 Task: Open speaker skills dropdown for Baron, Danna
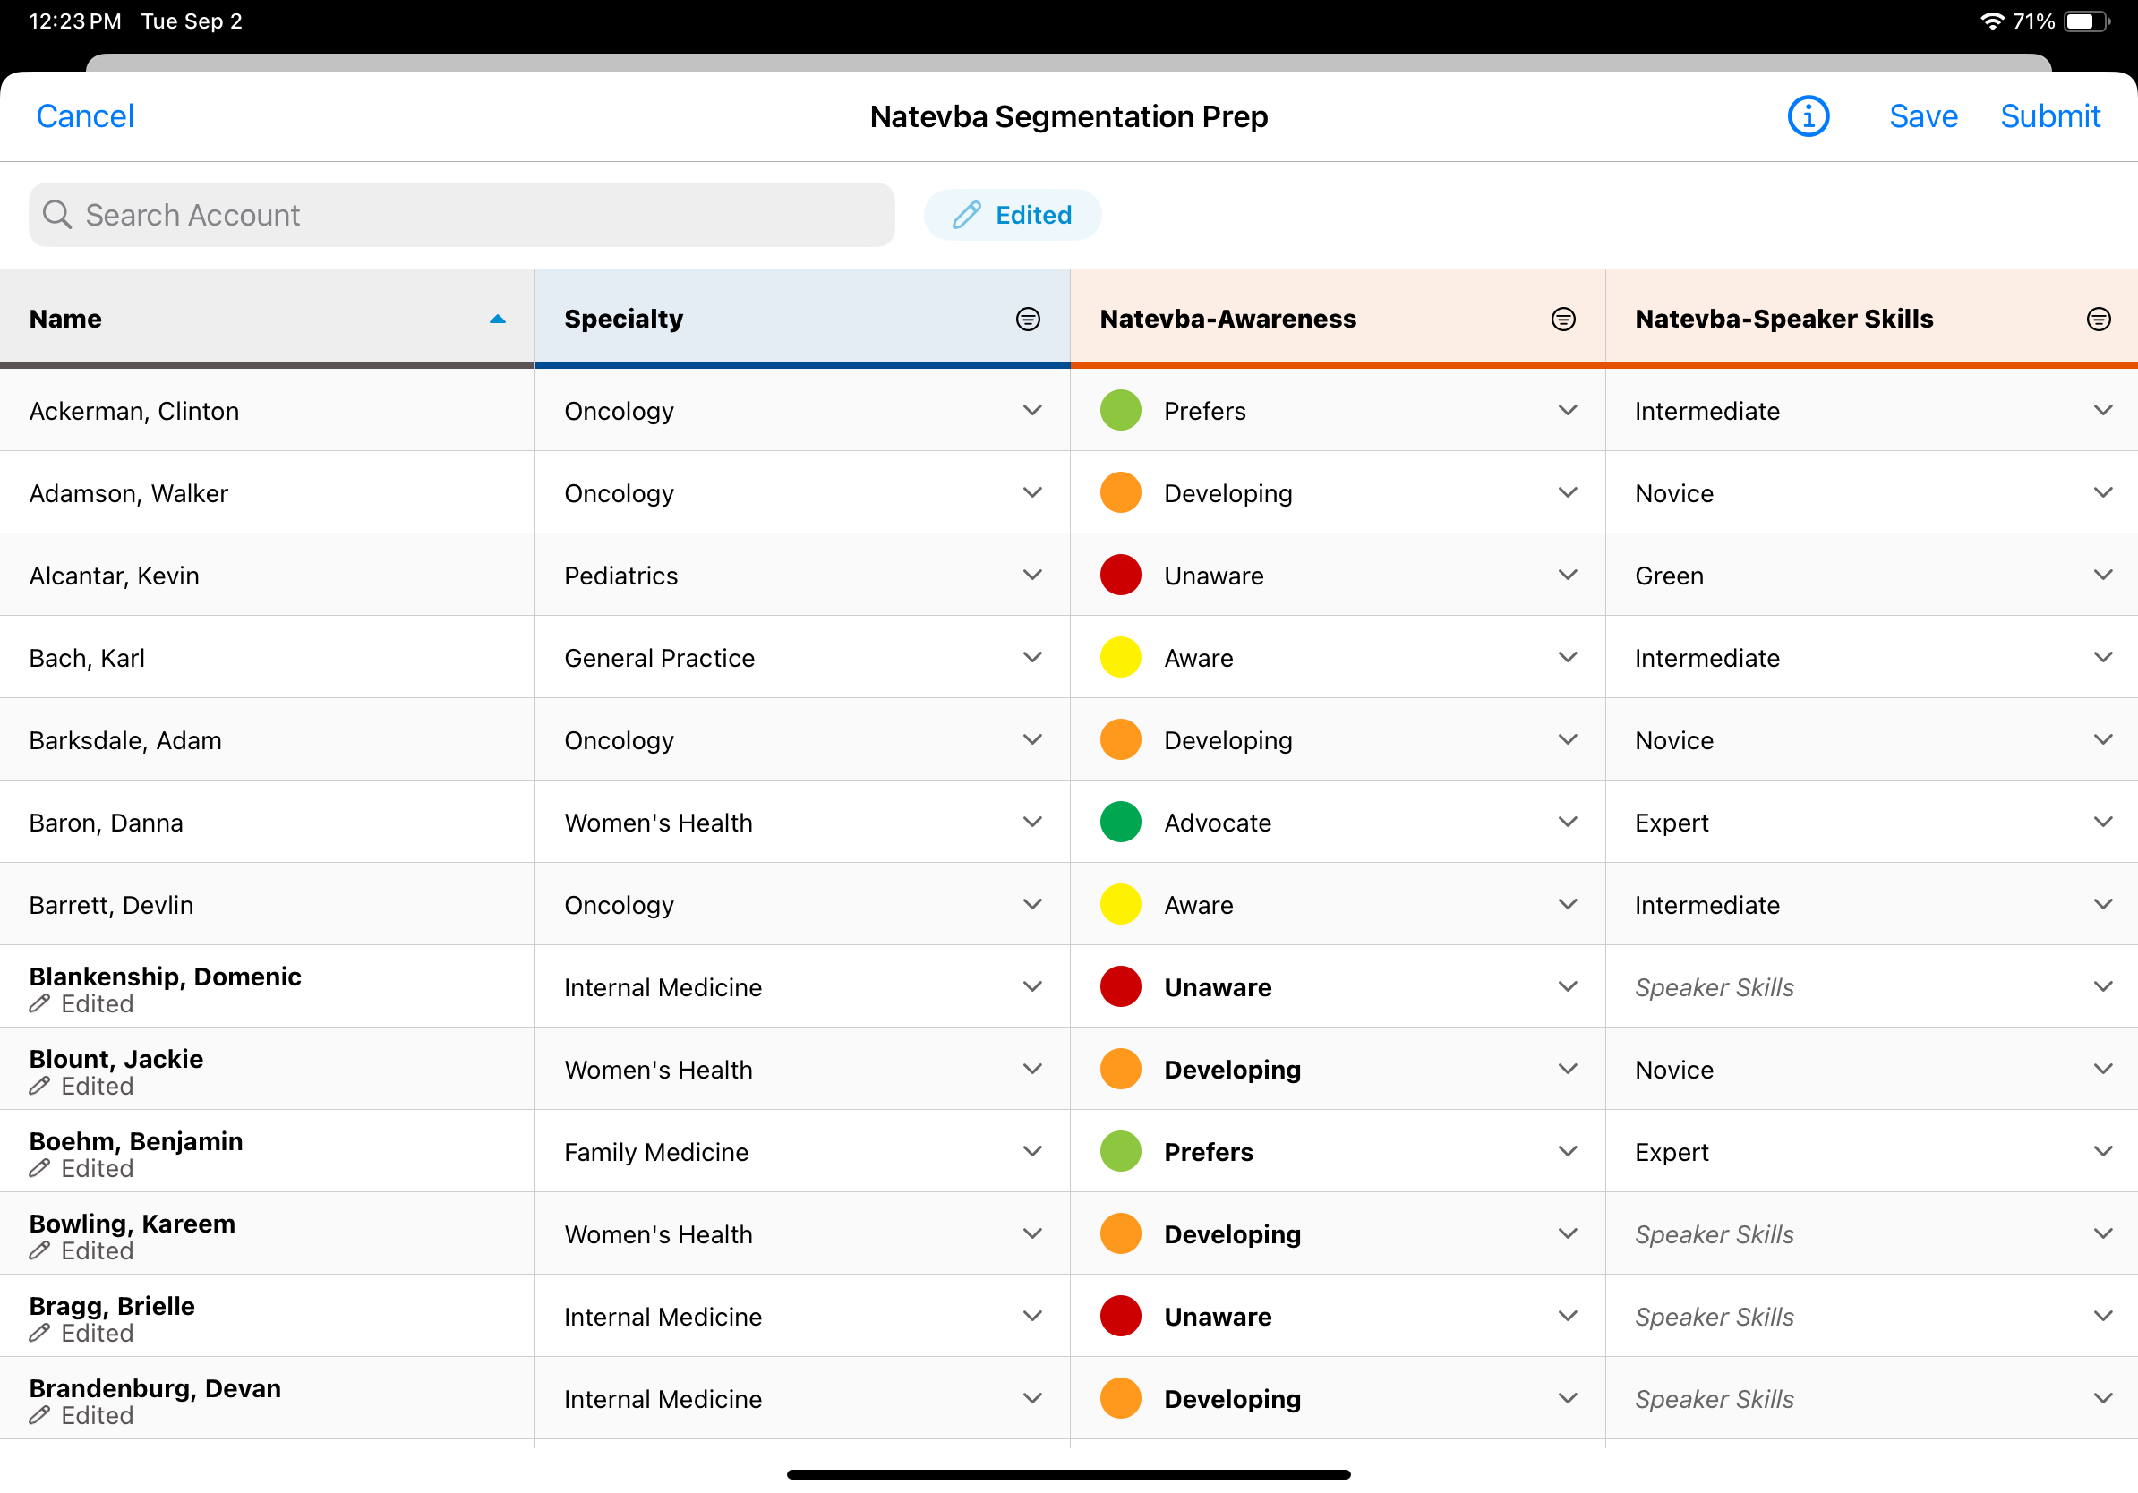point(2102,822)
